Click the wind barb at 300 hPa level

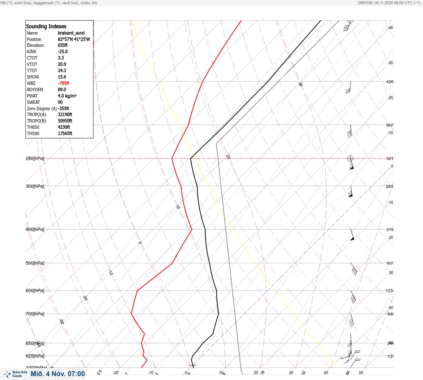click(x=350, y=192)
